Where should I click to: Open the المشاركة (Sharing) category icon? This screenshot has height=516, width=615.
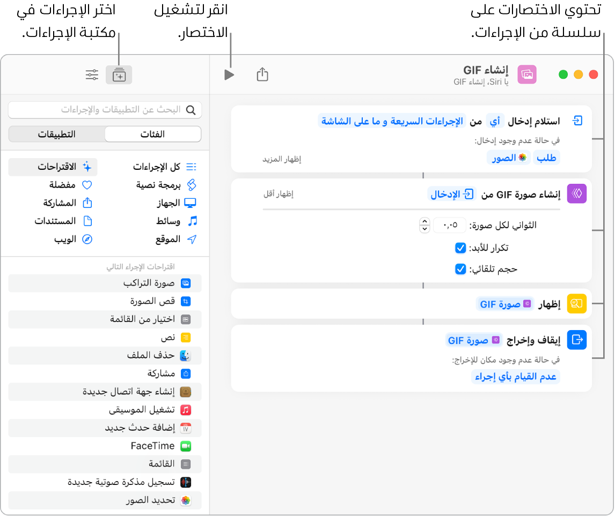coord(87,203)
